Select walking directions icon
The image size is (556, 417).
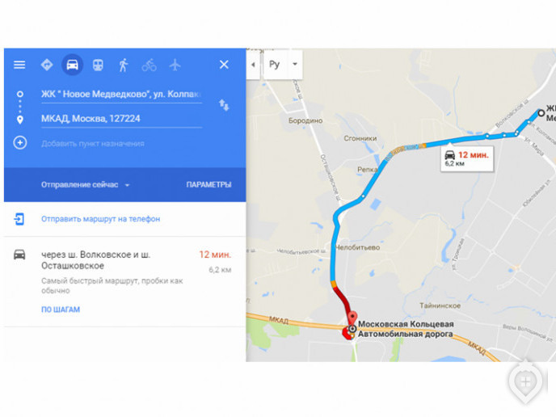[x=124, y=65]
